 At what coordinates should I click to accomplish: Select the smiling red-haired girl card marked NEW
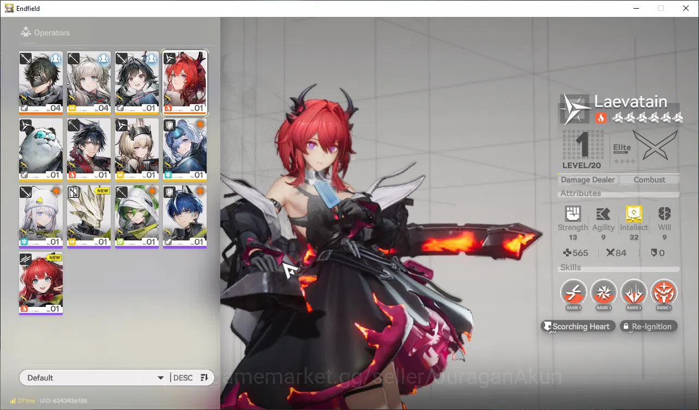click(41, 284)
